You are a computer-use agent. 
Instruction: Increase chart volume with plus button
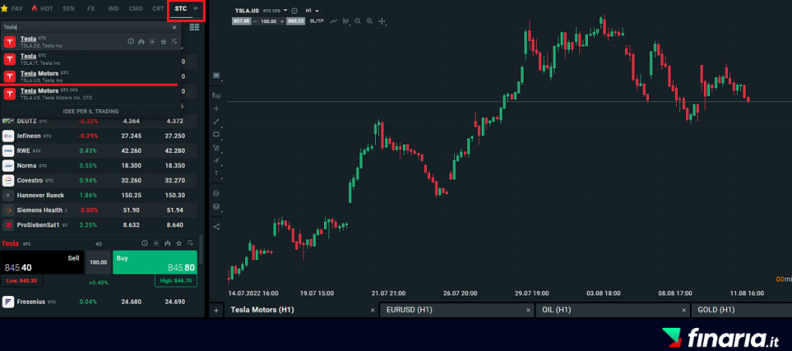click(282, 21)
